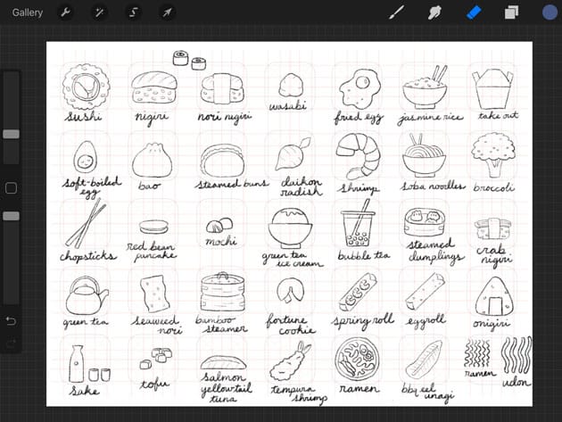The height and width of the screenshot is (422, 562).
Task: Tap the Redo arrow
Action: coord(11,344)
